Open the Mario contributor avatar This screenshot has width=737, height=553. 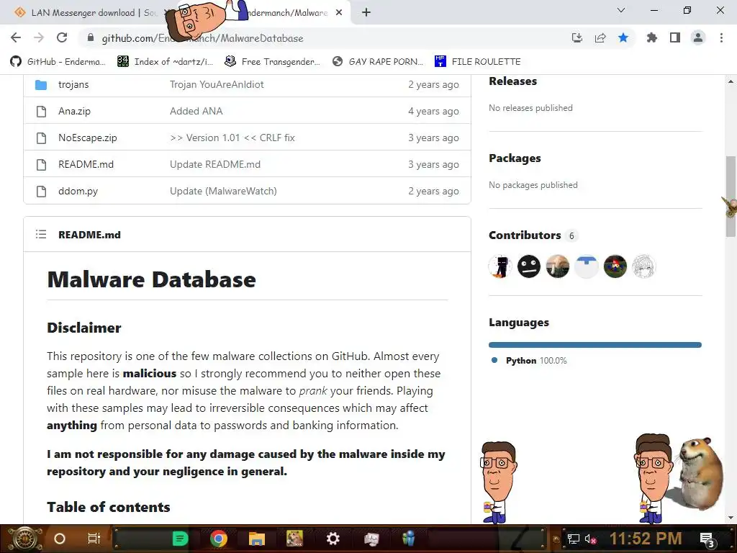pyautogui.click(x=615, y=266)
